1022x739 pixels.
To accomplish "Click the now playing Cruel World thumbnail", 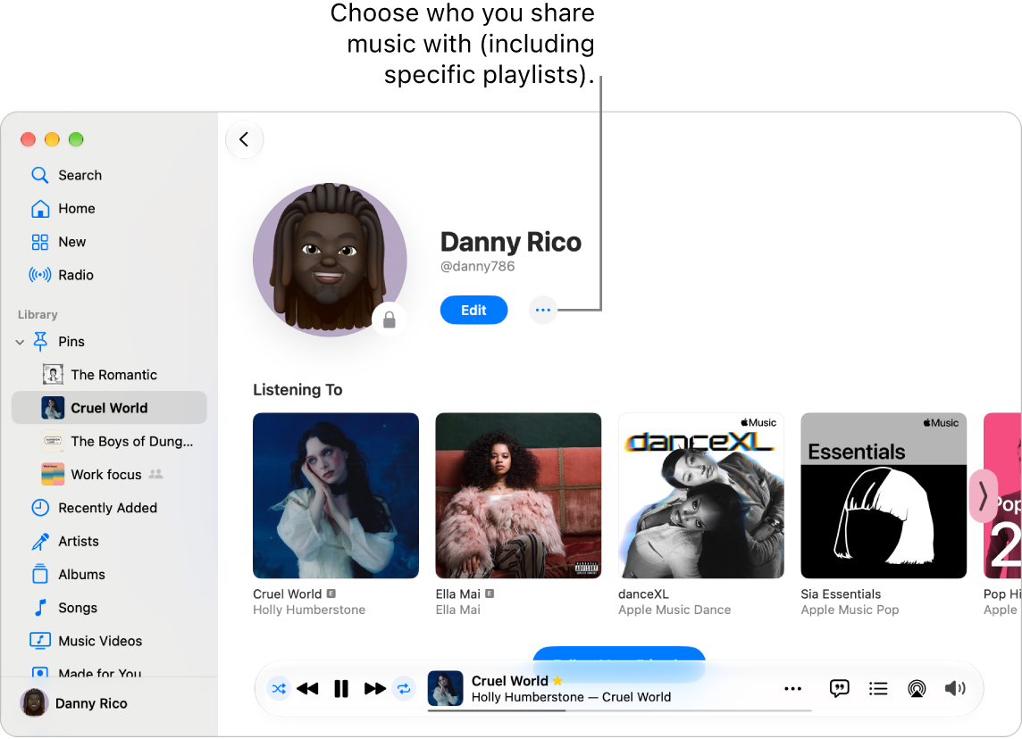I will click(x=445, y=688).
